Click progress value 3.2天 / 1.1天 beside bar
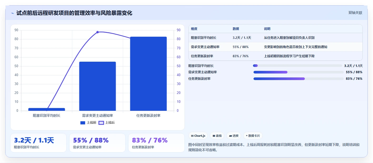 point(354,66)
